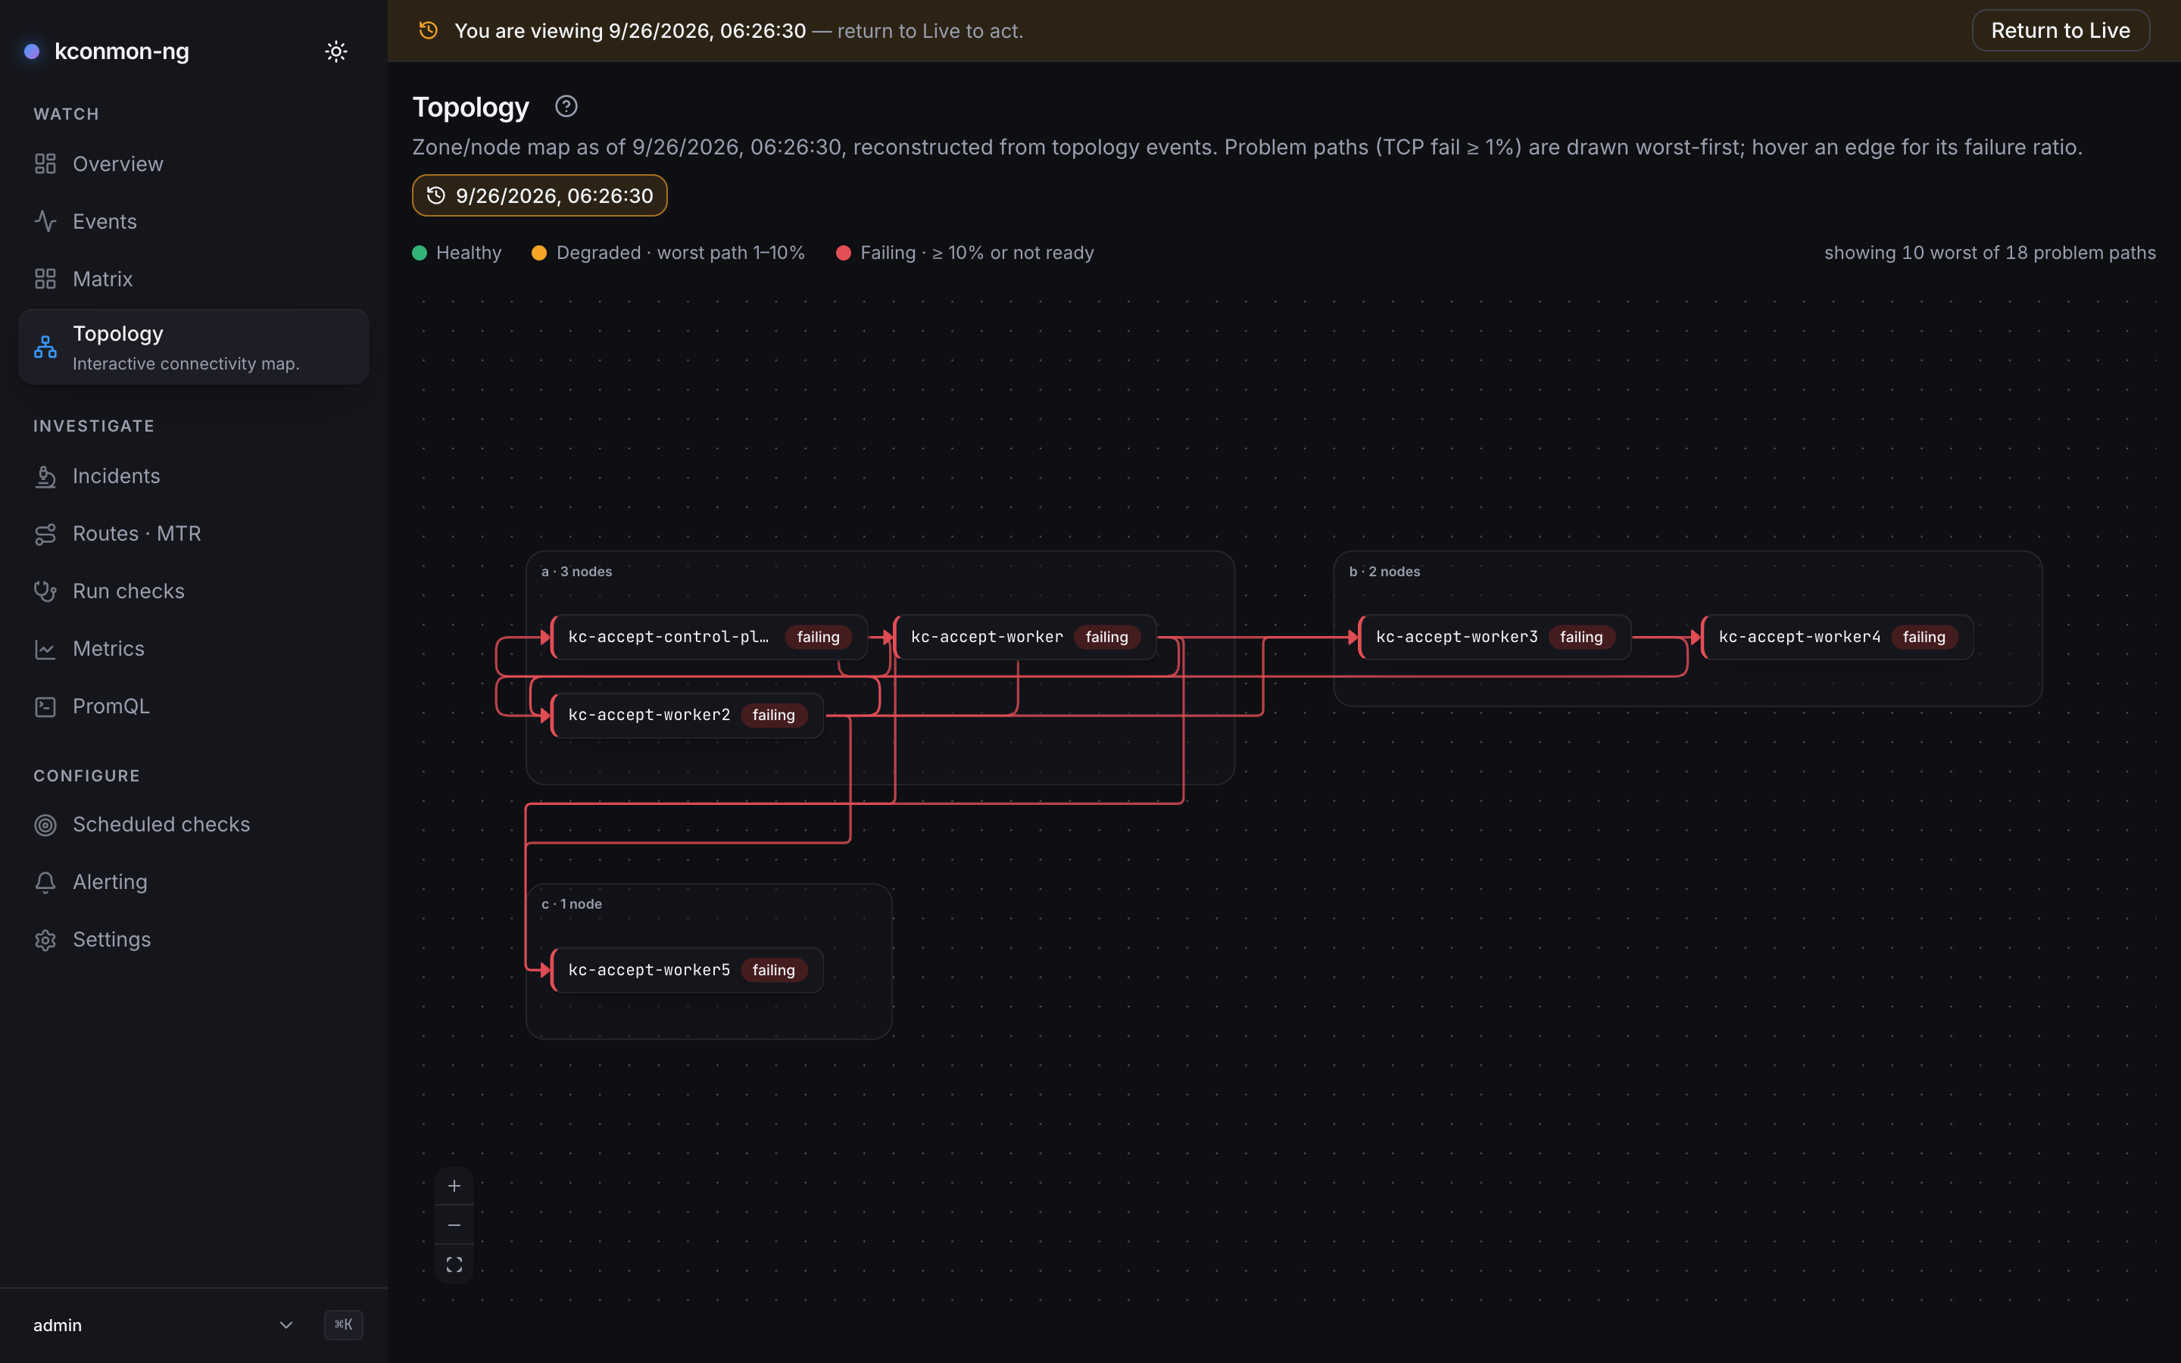2181x1363 pixels.
Task: Click the Events activity pulse icon
Action: coord(45,222)
